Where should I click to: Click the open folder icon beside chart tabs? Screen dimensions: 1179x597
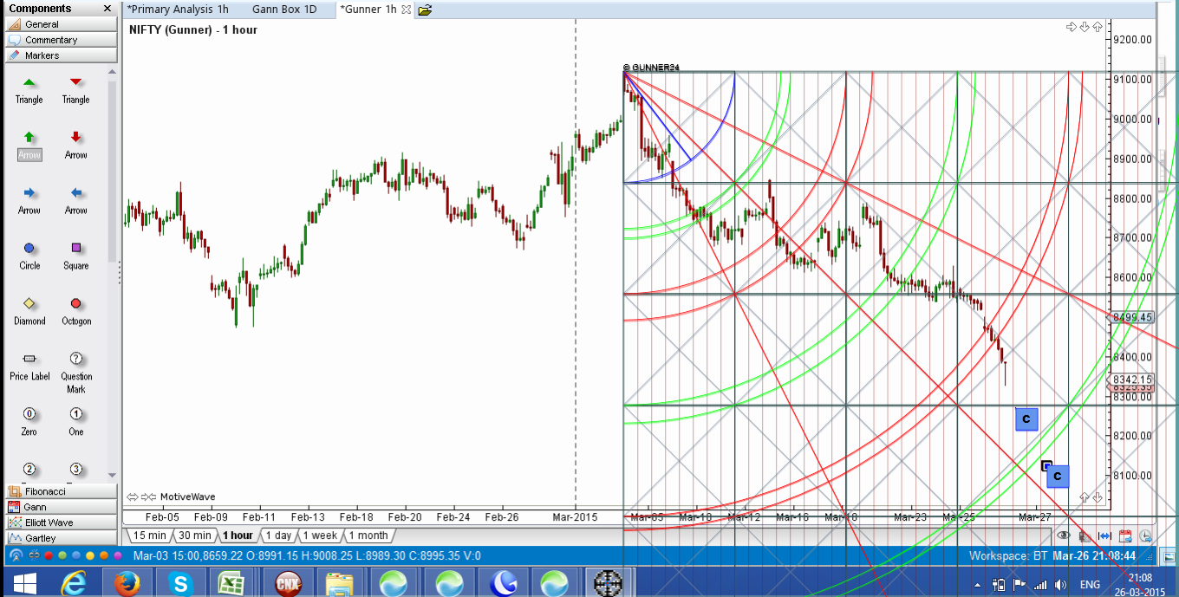coord(425,10)
